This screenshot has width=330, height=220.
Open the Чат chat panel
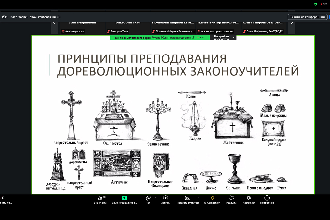pyautogui.click(x=148, y=198)
